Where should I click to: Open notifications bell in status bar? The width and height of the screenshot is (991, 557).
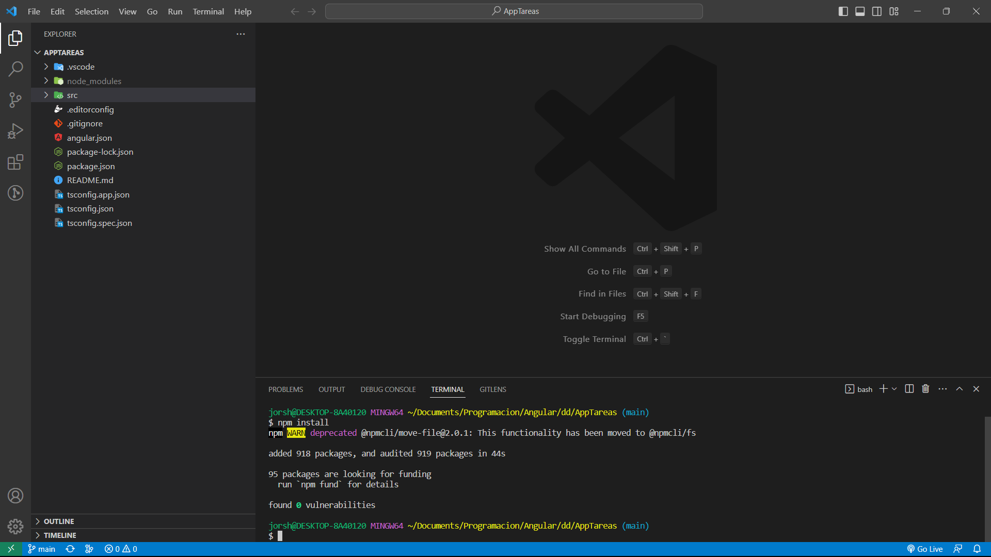click(x=977, y=549)
